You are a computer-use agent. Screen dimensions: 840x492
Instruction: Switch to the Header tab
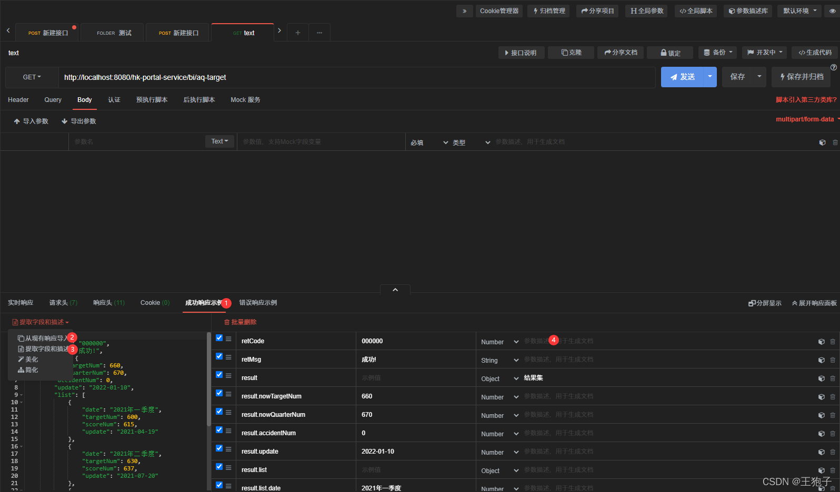click(x=18, y=100)
